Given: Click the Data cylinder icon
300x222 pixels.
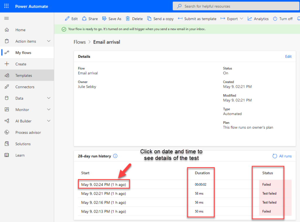Looking at the screenshot, I should pos(7,98).
